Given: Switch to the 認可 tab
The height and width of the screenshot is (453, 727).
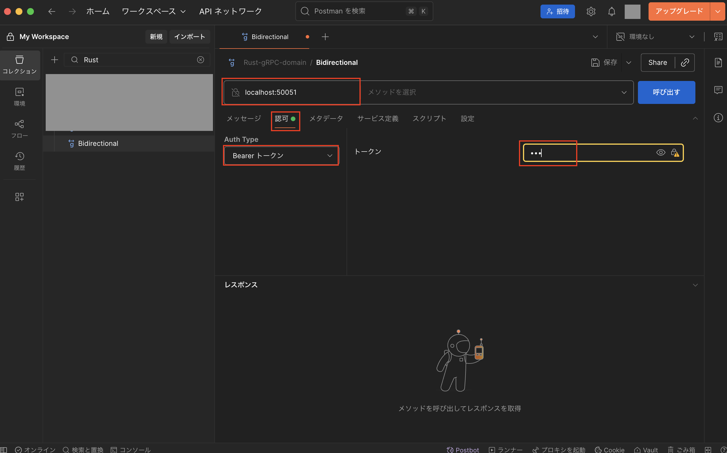Looking at the screenshot, I should point(285,118).
